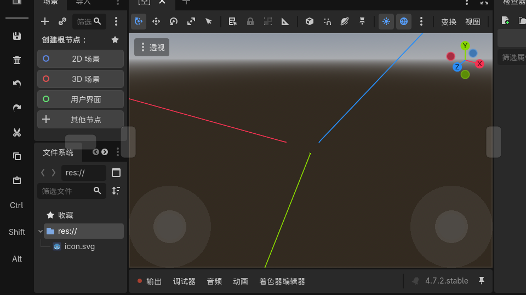Image resolution: width=526 pixels, height=295 pixels.
Task: Open the 着色器编辑器 bottom panel
Action: click(282, 281)
